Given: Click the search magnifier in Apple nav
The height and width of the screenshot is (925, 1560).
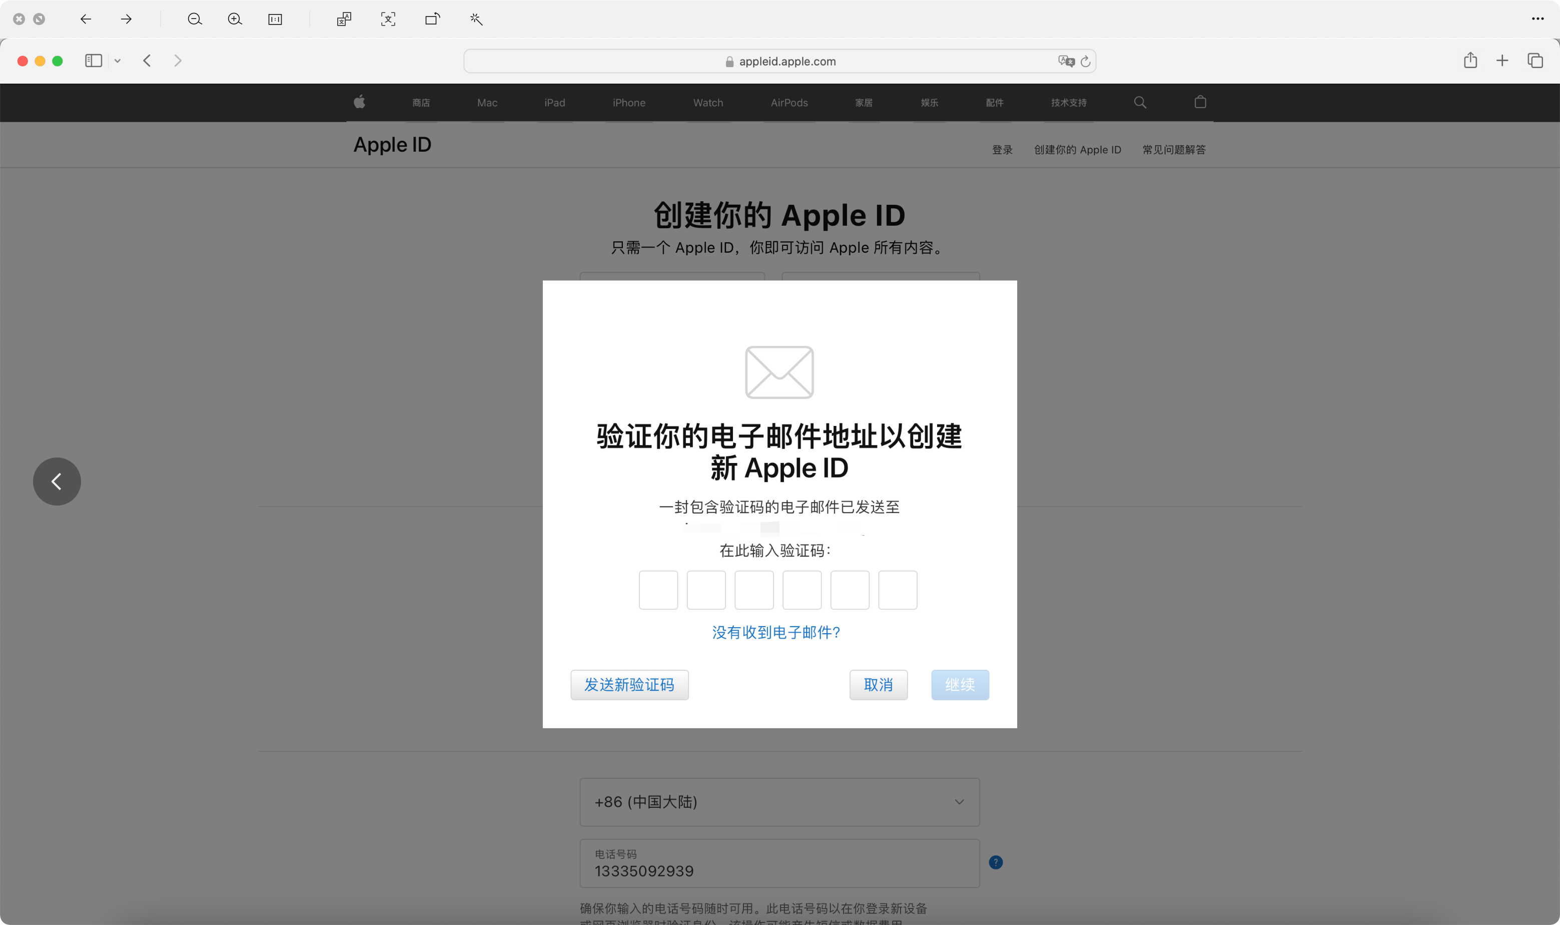Looking at the screenshot, I should point(1140,102).
